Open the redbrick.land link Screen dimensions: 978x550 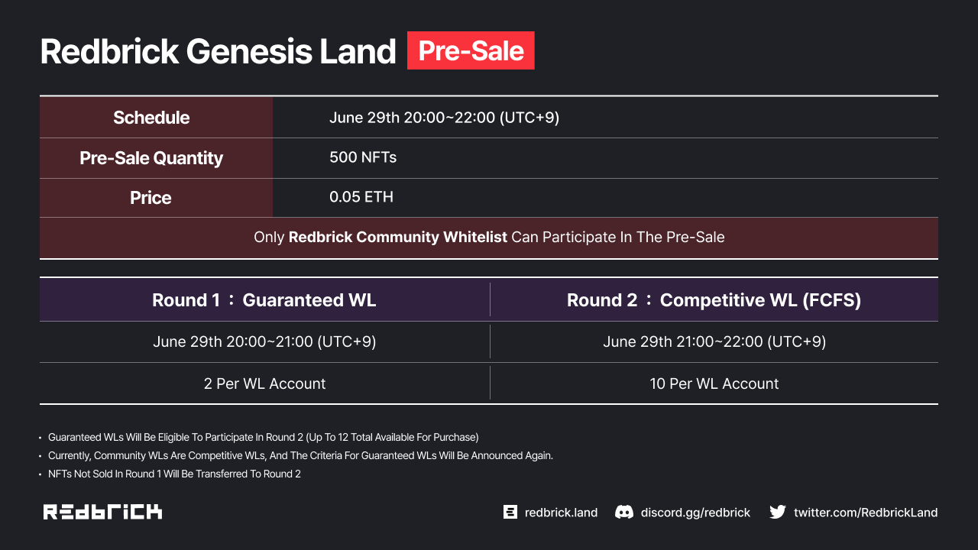pyautogui.click(x=561, y=512)
